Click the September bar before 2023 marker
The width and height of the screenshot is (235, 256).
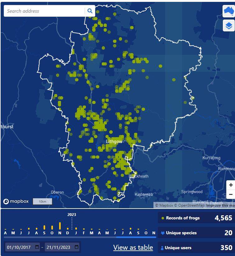(x=44, y=227)
